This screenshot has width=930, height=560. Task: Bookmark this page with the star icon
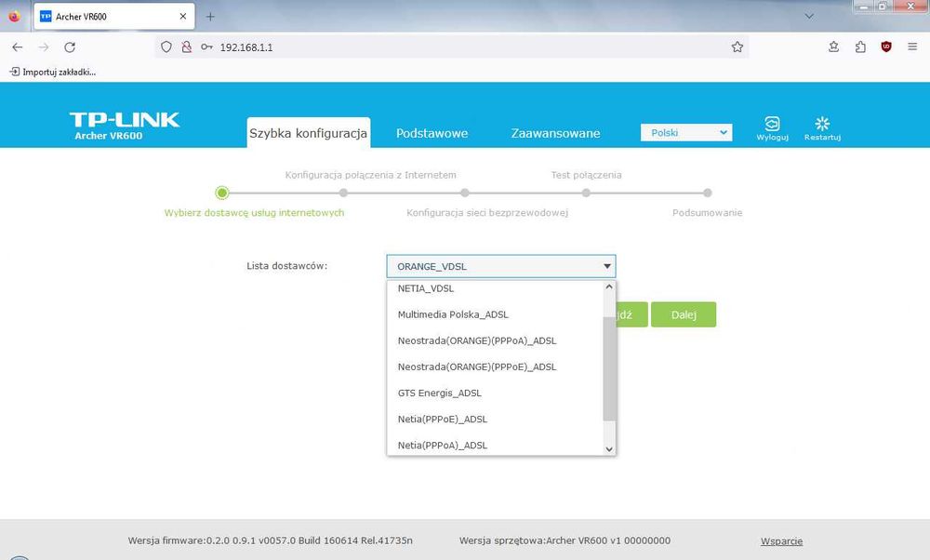point(737,47)
